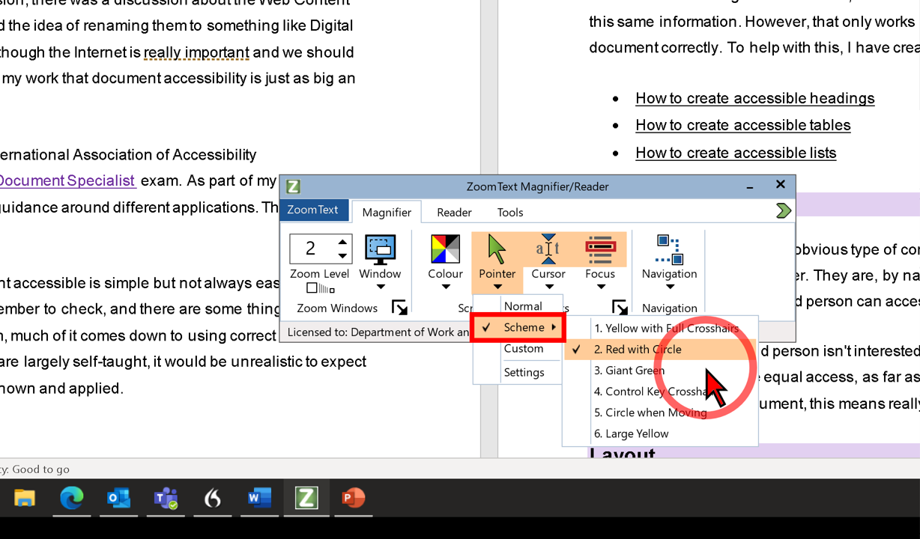The height and width of the screenshot is (539, 920).
Task: Choose Control Key Crosshairs scheme
Action: coord(660,391)
